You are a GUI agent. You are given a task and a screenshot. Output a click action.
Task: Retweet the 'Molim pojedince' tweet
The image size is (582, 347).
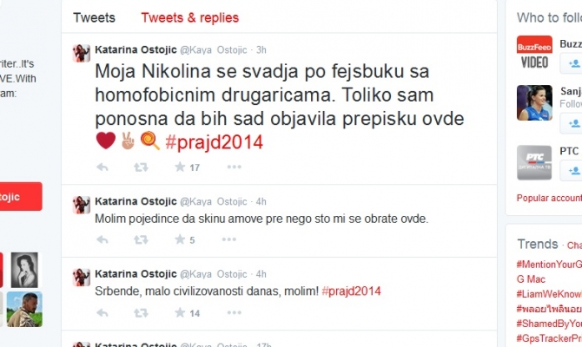(141, 239)
